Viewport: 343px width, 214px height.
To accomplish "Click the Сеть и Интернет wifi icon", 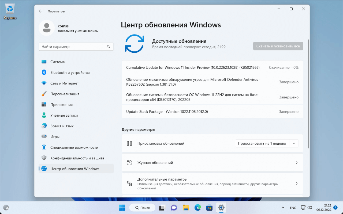I will point(44,83).
